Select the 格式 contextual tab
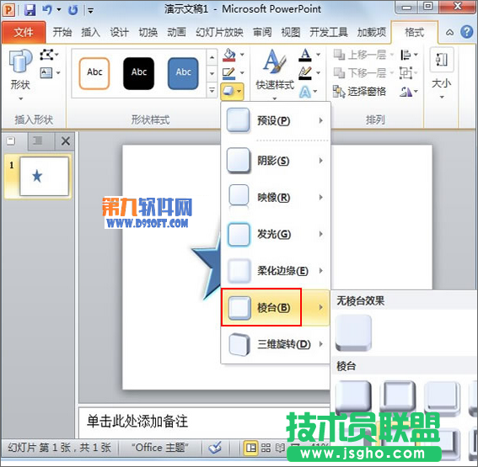 414,32
